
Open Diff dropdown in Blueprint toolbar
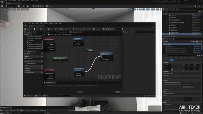(x=50, y=29)
